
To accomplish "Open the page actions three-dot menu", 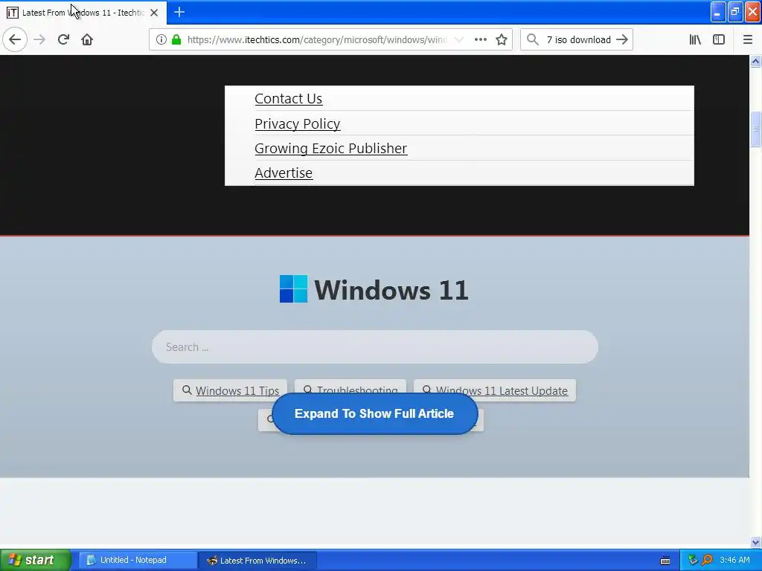I will tap(481, 39).
